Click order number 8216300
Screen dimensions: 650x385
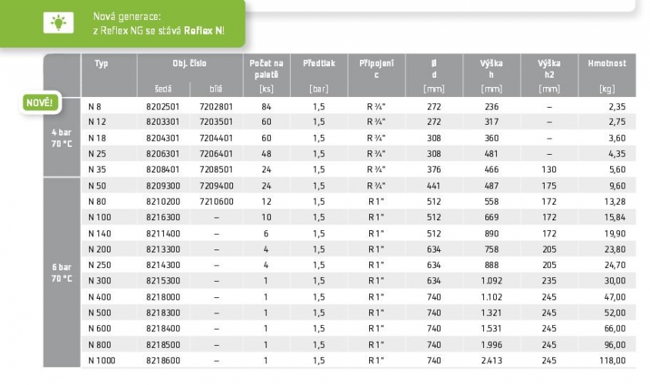163,217
